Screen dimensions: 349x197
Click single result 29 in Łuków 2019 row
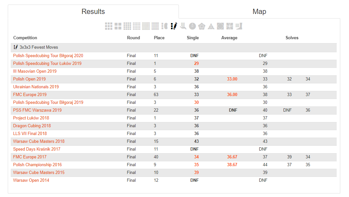[196, 64]
